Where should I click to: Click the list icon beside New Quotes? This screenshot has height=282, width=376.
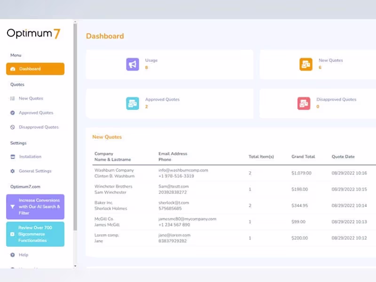tap(13, 99)
